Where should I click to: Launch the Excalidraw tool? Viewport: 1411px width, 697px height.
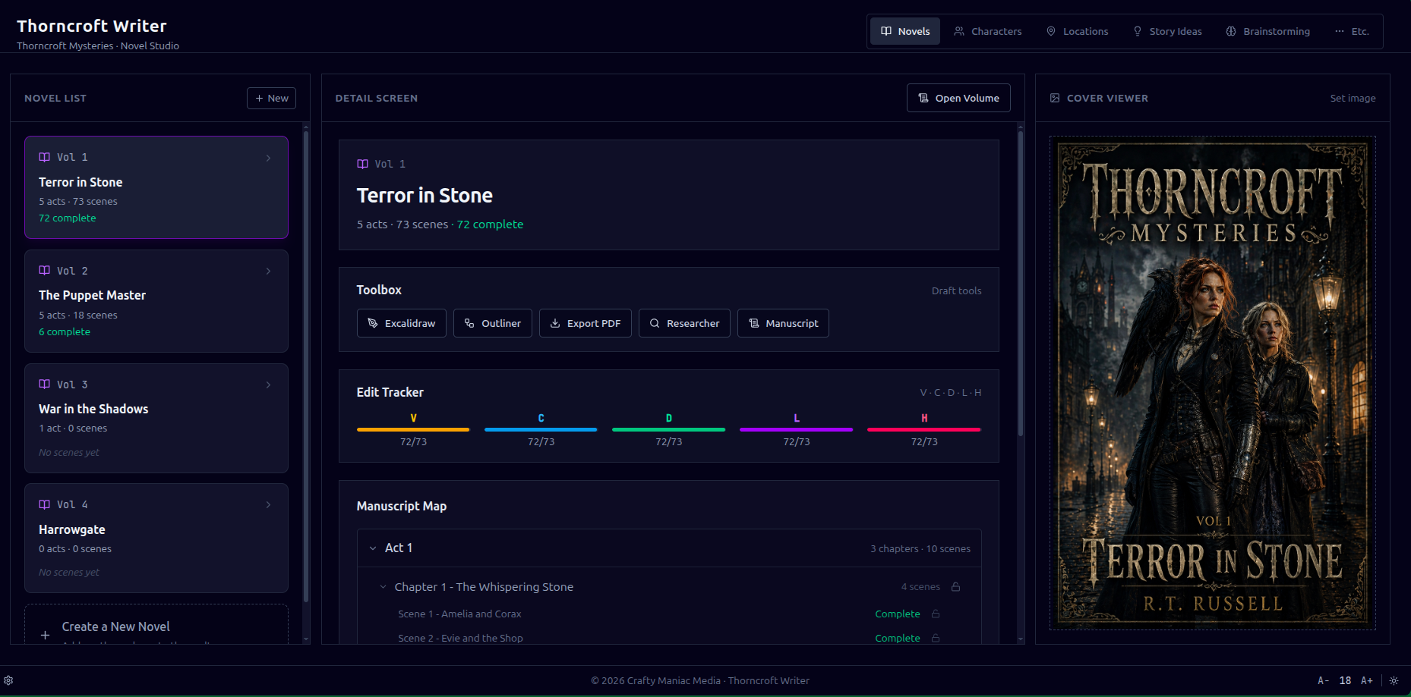click(402, 323)
